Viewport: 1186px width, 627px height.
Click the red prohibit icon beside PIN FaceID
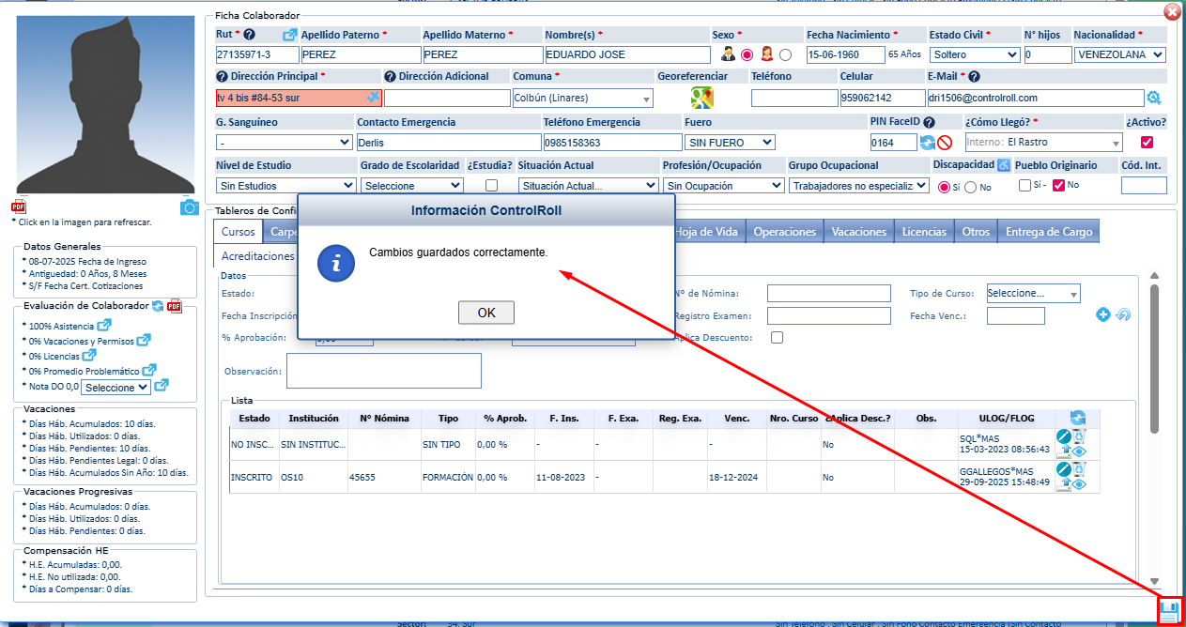(x=945, y=143)
